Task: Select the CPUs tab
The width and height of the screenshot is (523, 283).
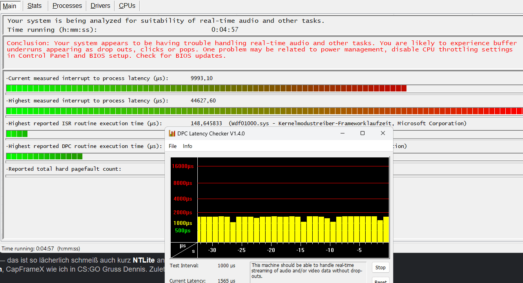Action: click(x=127, y=6)
